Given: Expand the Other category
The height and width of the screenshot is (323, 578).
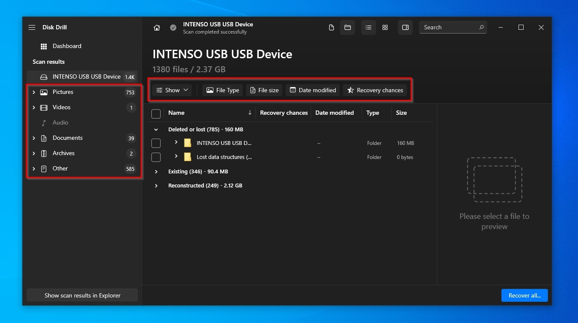Looking at the screenshot, I should pyautogui.click(x=34, y=169).
